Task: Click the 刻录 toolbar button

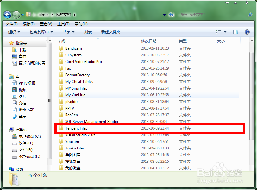Action: click(88, 32)
